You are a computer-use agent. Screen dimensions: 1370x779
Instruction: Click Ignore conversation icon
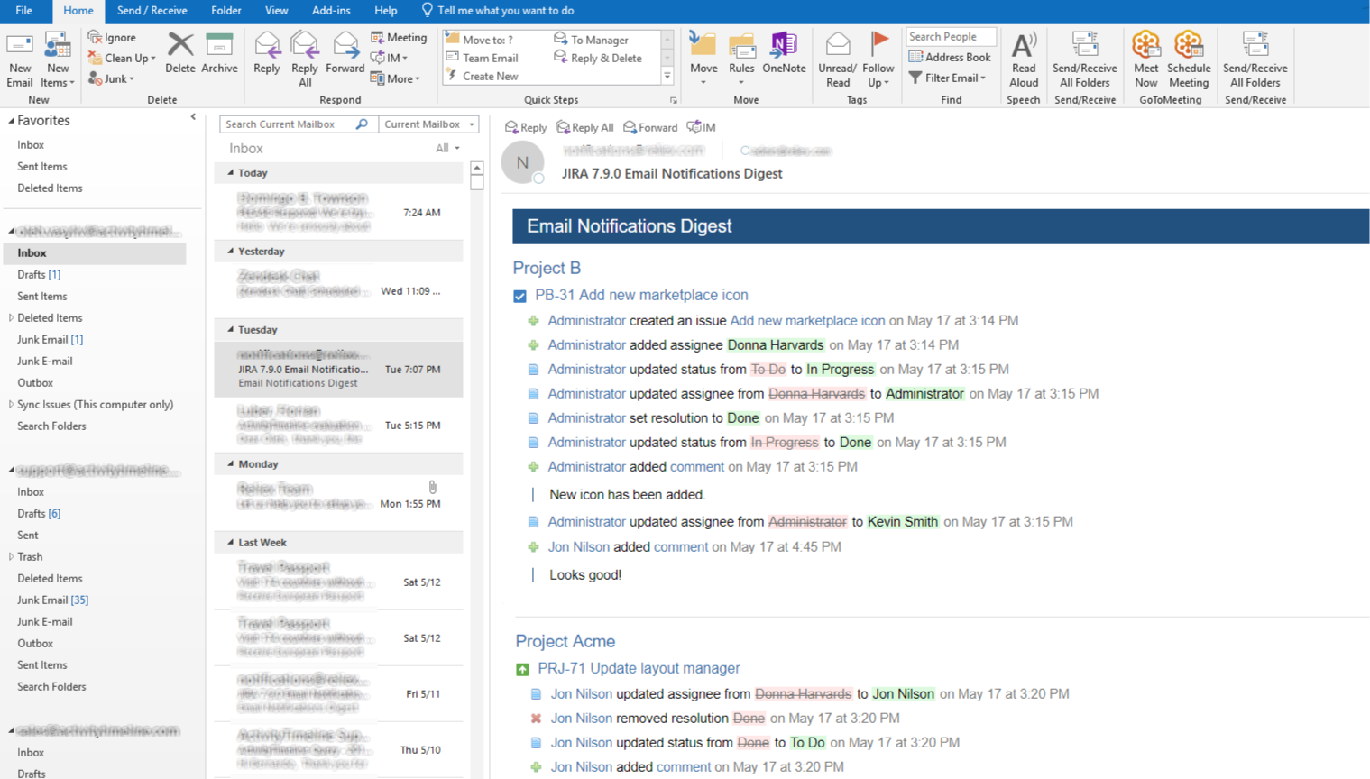click(x=95, y=37)
